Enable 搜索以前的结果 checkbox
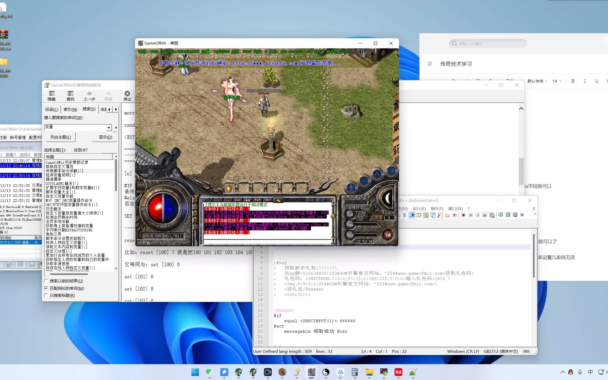608x380 pixels. 46,281
